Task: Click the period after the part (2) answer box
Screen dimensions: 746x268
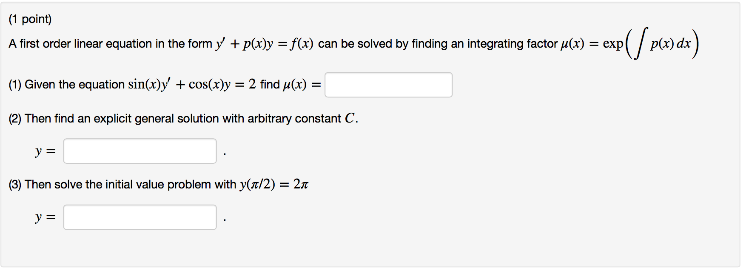Action: [x=224, y=153]
